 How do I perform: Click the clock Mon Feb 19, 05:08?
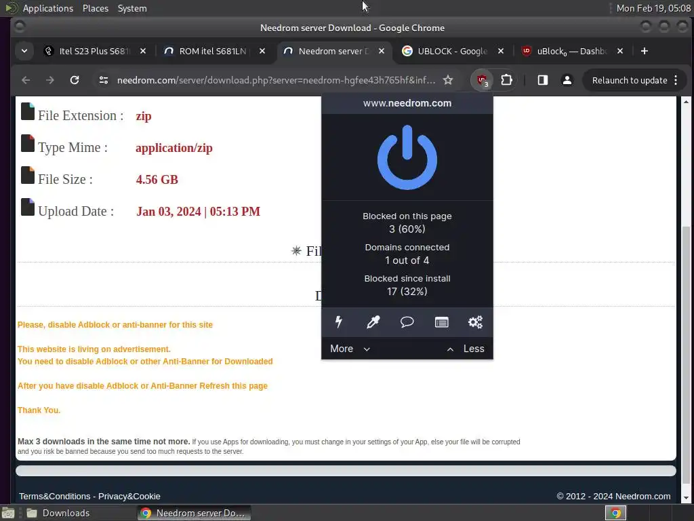coord(653,8)
